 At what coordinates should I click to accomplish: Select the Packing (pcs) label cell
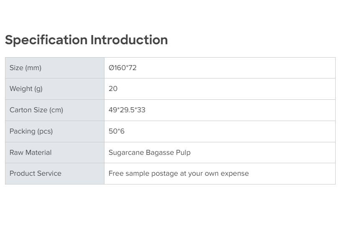(x=31, y=131)
